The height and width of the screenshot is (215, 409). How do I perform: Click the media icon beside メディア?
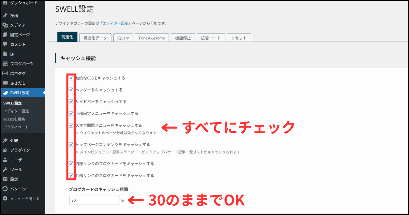(5, 25)
